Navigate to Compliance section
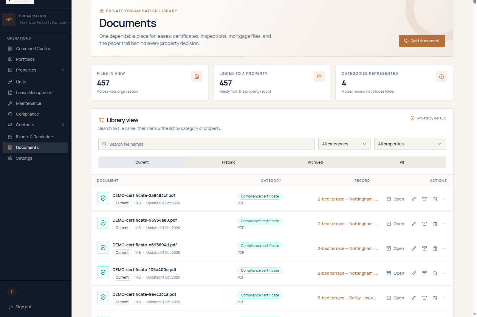 tap(36, 114)
